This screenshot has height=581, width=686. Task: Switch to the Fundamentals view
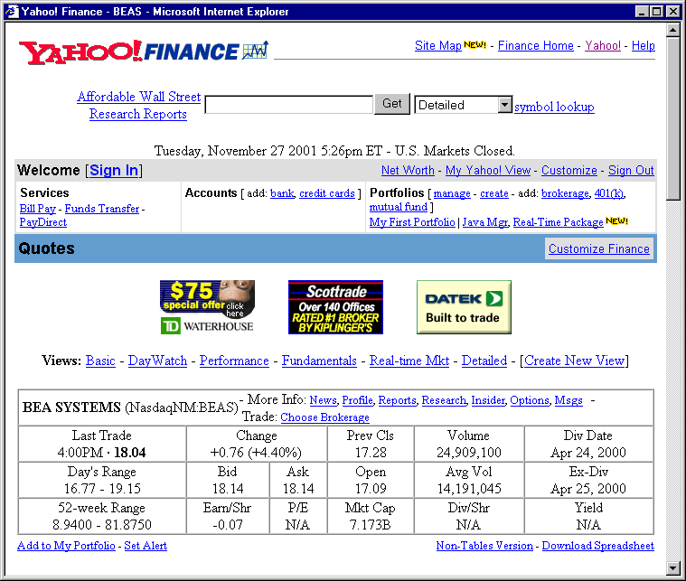pyautogui.click(x=319, y=361)
